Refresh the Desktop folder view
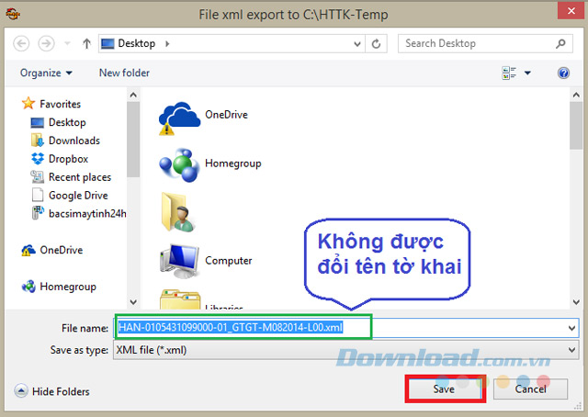This screenshot has height=417, width=588. (376, 44)
